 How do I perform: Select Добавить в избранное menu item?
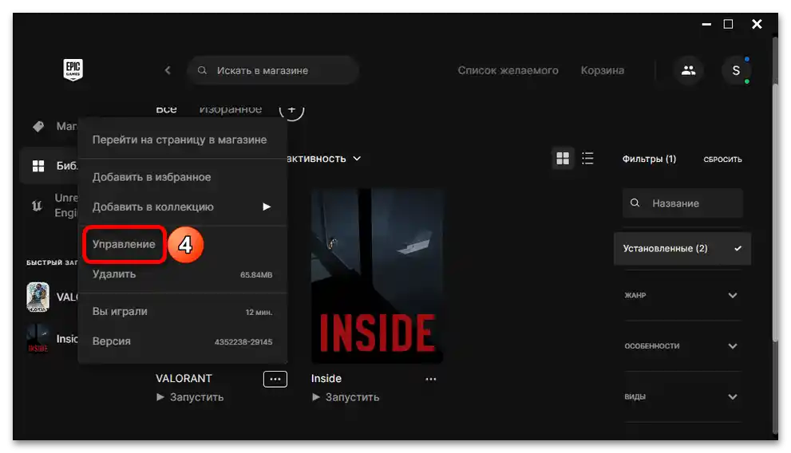coord(152,177)
